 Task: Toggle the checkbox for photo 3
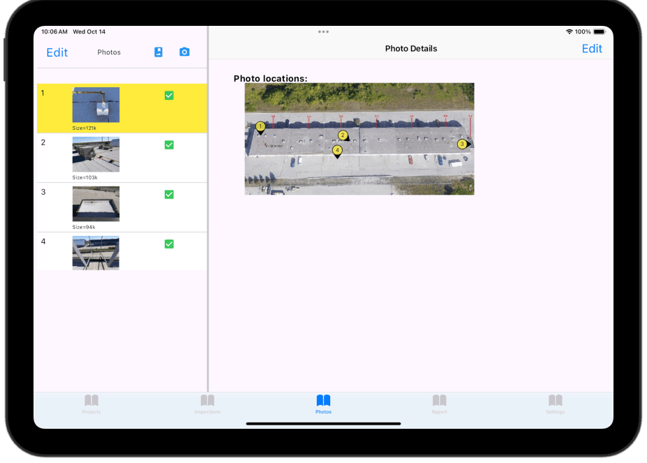point(169,195)
